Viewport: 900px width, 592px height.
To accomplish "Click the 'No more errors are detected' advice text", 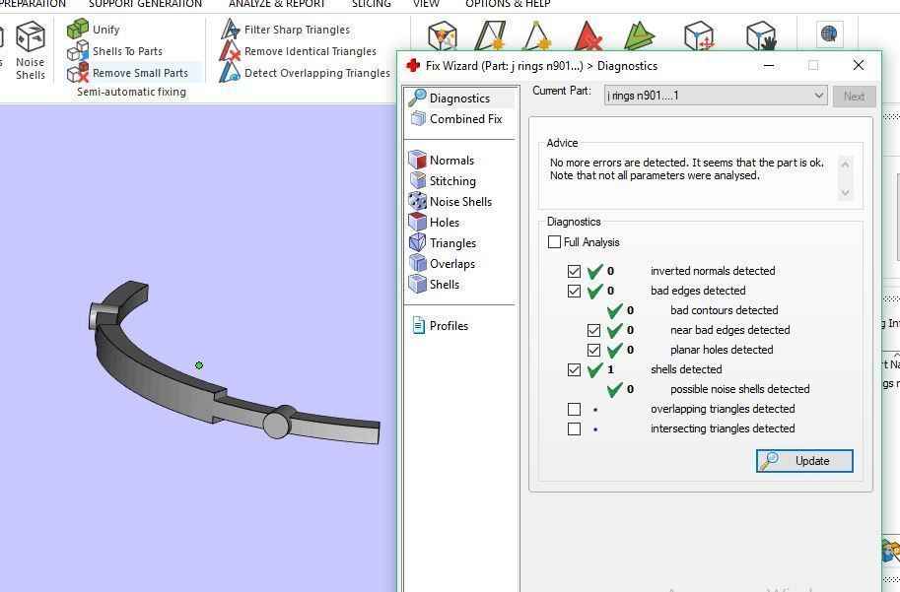I will point(686,168).
